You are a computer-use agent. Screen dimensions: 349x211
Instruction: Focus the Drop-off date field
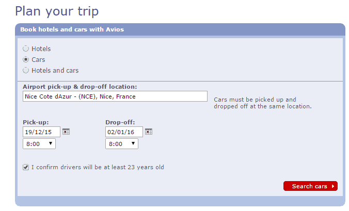pyautogui.click(x=124, y=132)
